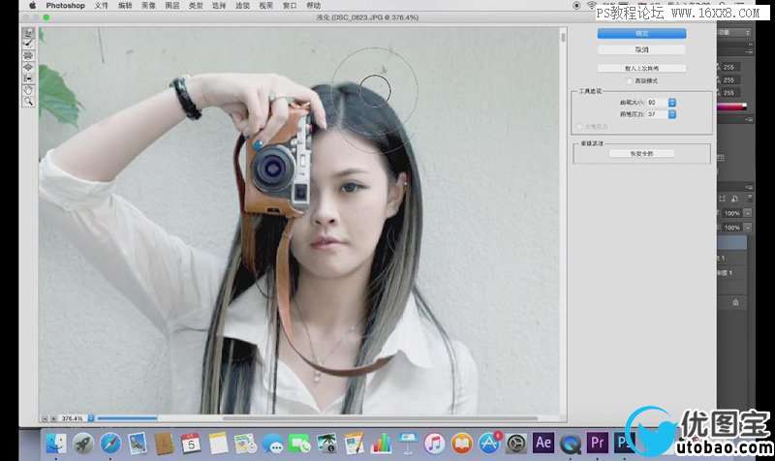The width and height of the screenshot is (775, 461).
Task: Open Finder from the dock
Action: coord(56,443)
